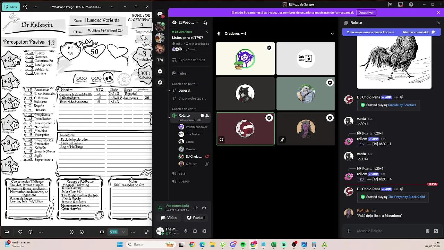Screen dimensions: 444x250
Task: Open Windows Start menu
Action: coord(120,244)
